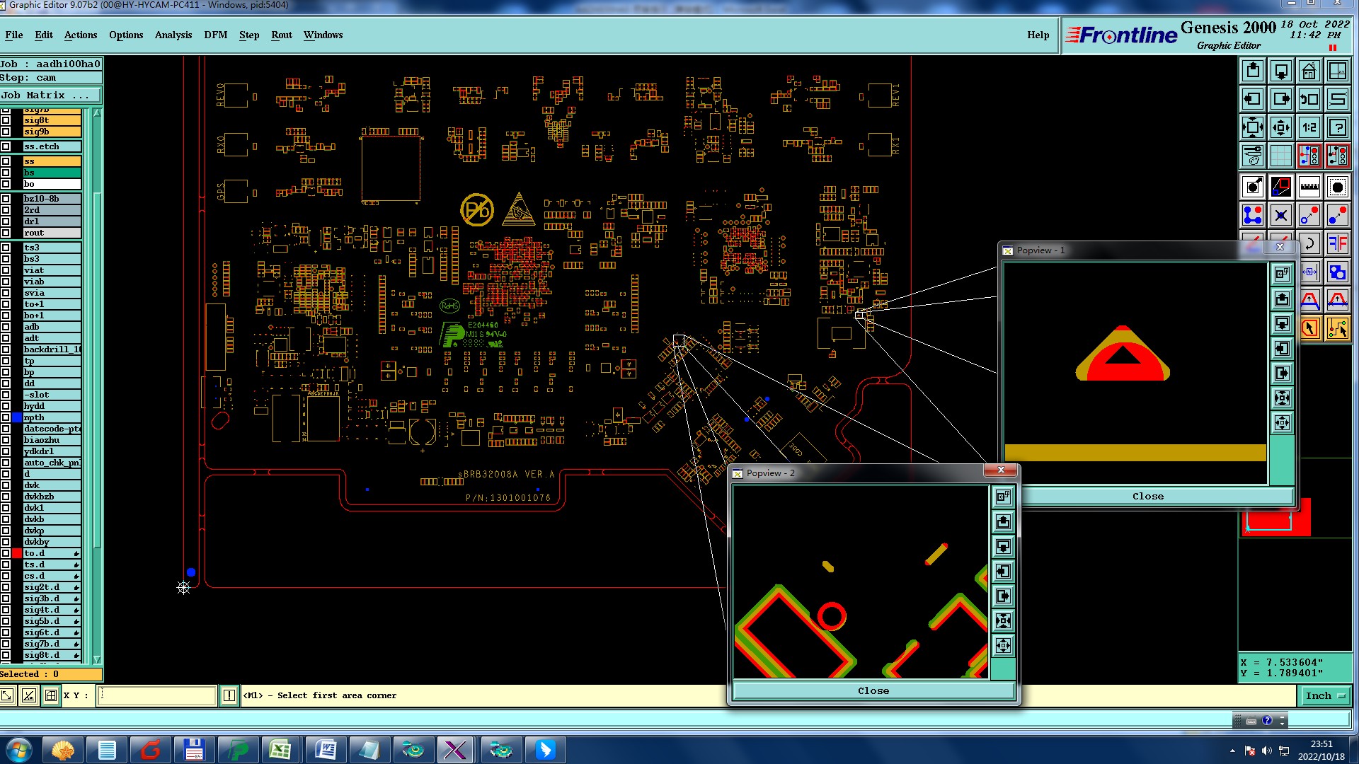Expand the Job Matrix button
Image resolution: width=1359 pixels, height=764 pixels.
coord(50,95)
